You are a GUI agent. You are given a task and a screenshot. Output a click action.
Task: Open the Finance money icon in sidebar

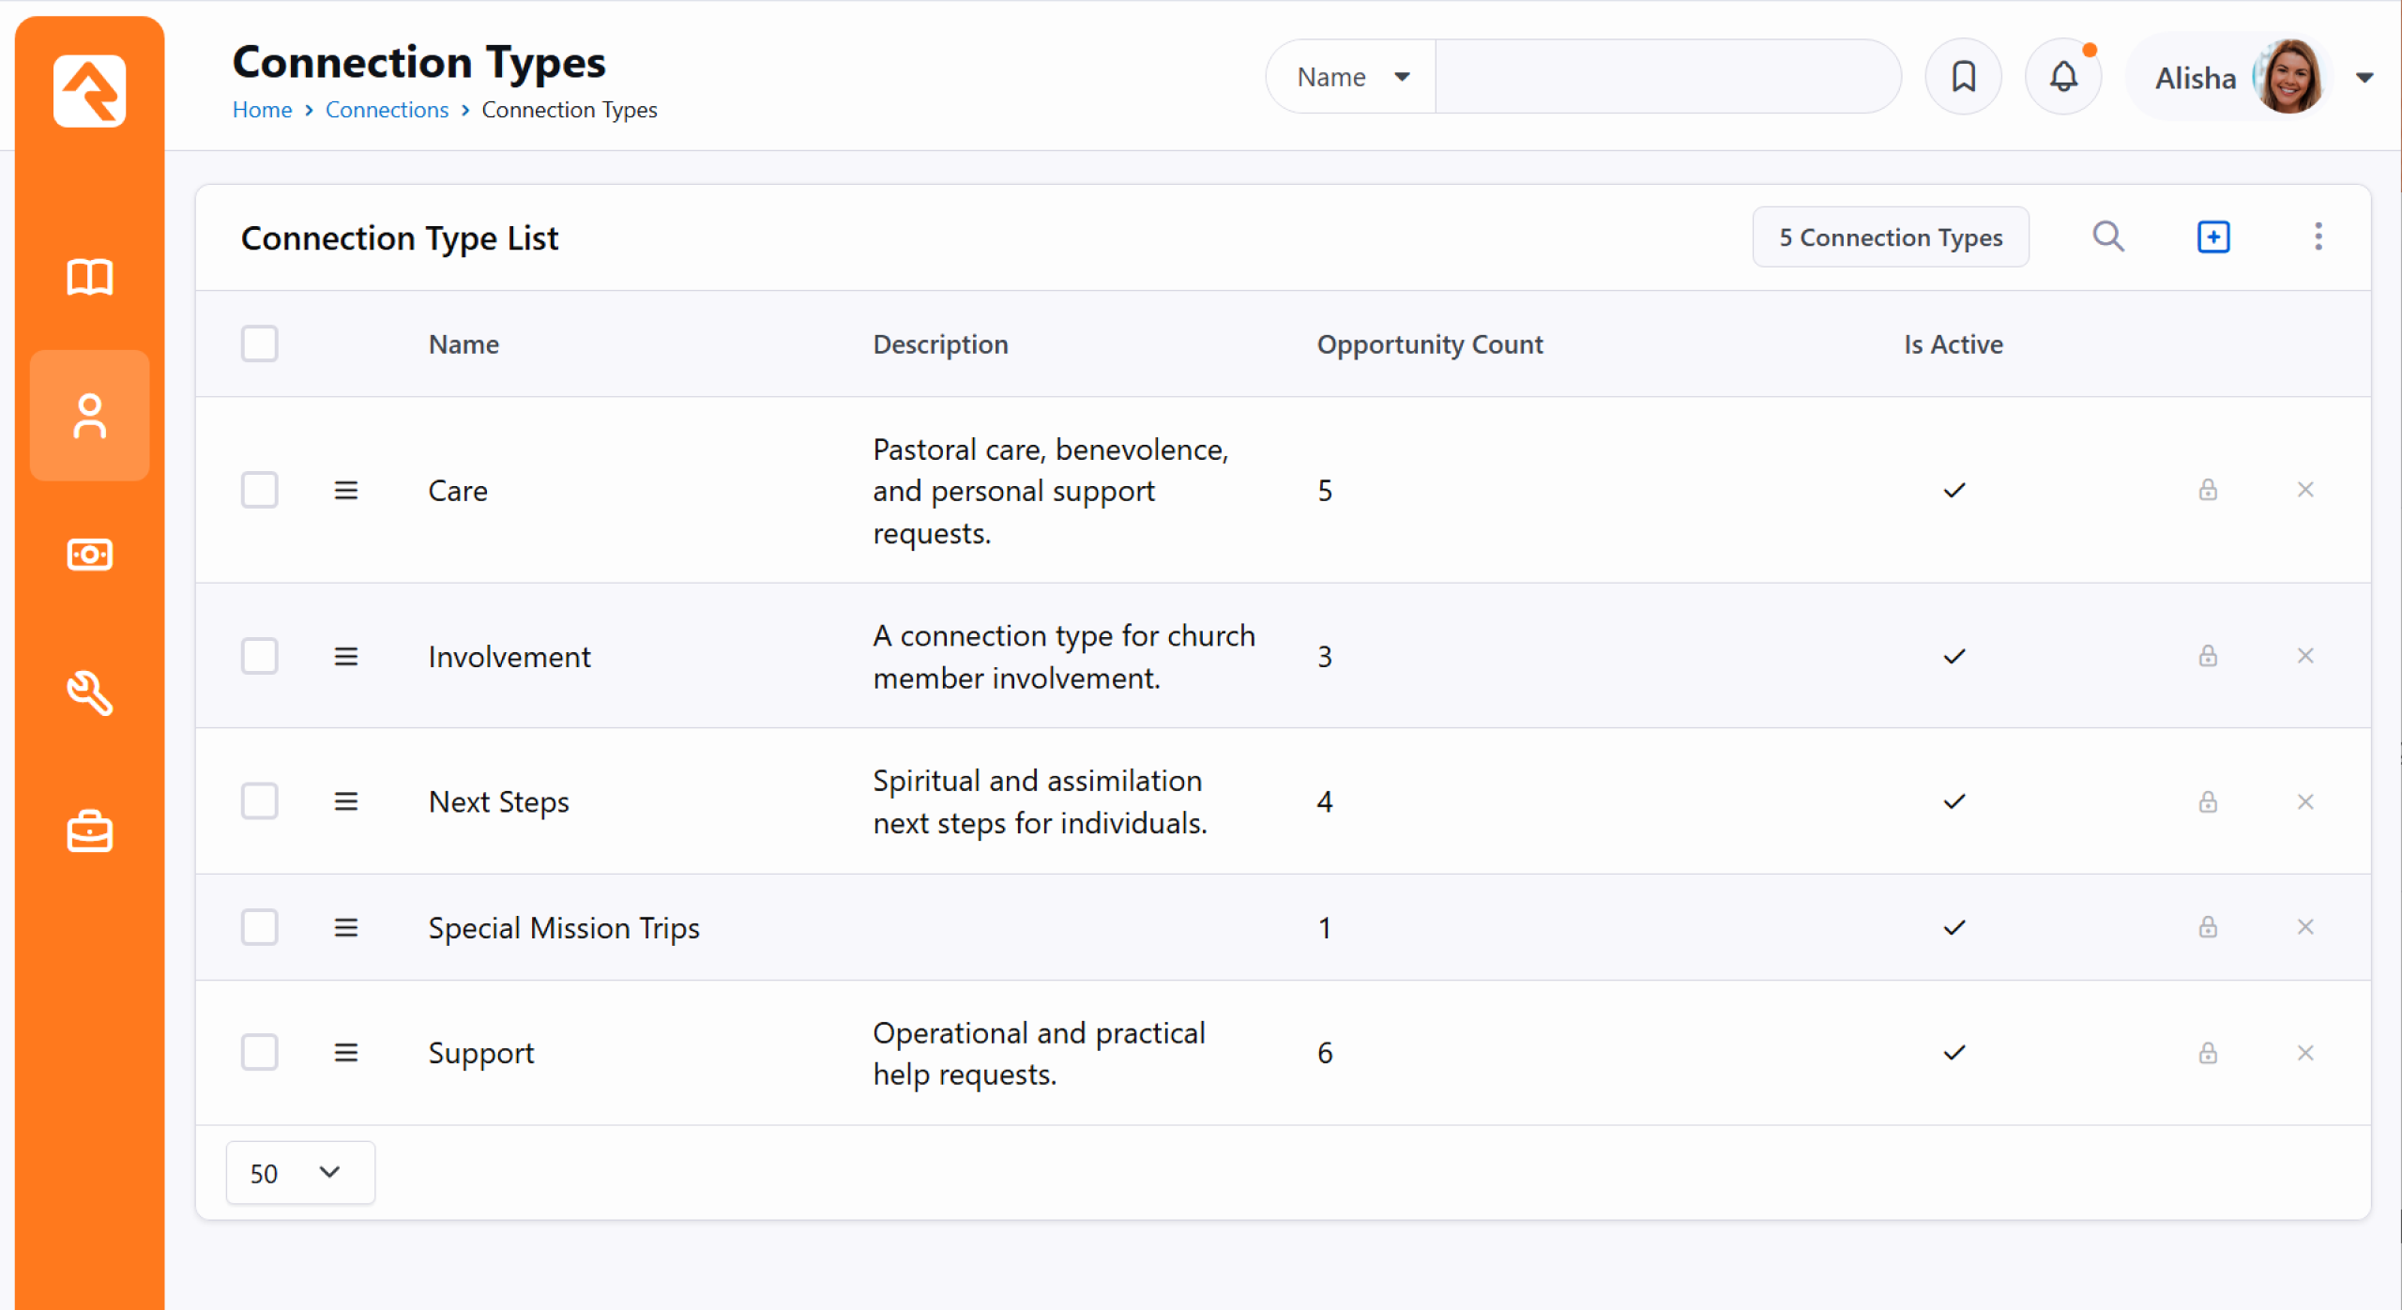90,555
